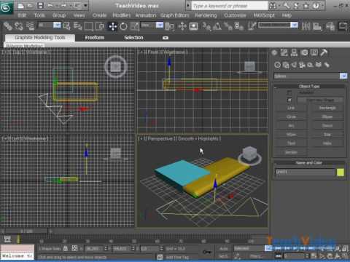The width and height of the screenshot is (350, 262).
Task: Collapse the Name and Color rollout
Action: point(309,163)
